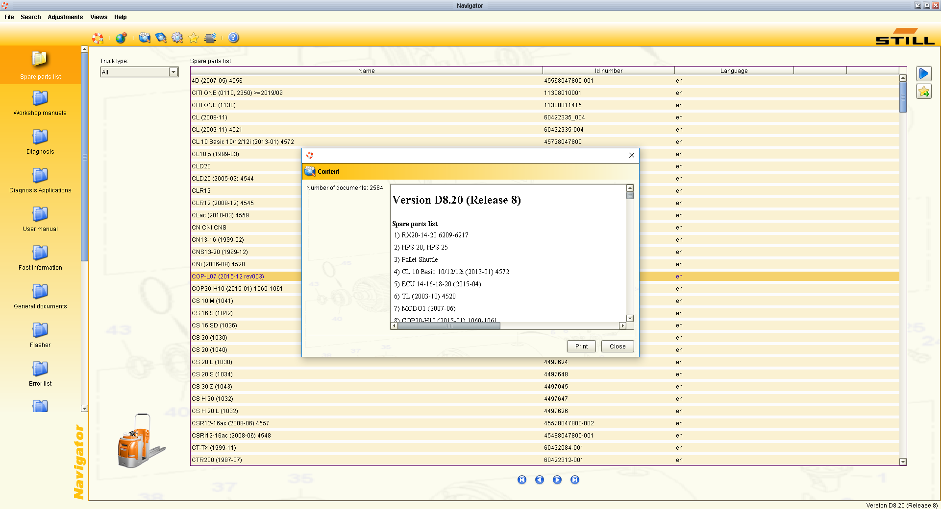The image size is (941, 509).
Task: Open Diagnosis Applications sidebar folder
Action: click(40, 181)
